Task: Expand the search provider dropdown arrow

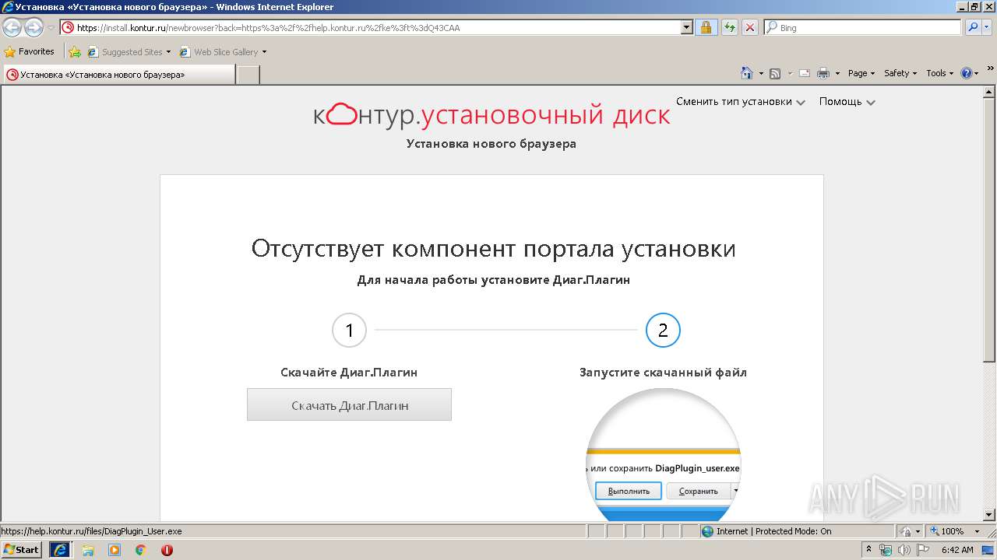Action: 987,27
